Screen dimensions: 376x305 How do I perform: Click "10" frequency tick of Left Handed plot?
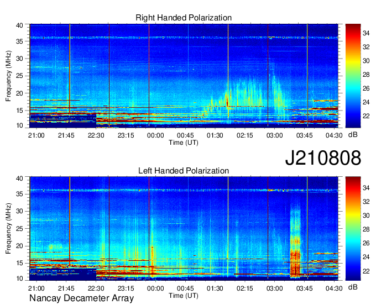19,278
